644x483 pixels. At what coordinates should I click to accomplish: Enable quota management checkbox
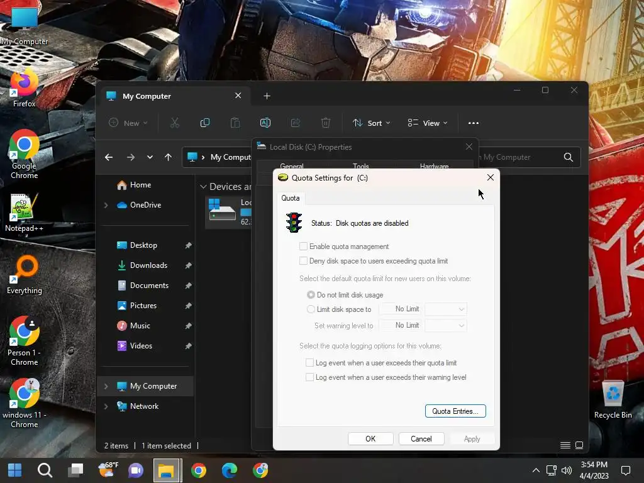coord(304,247)
